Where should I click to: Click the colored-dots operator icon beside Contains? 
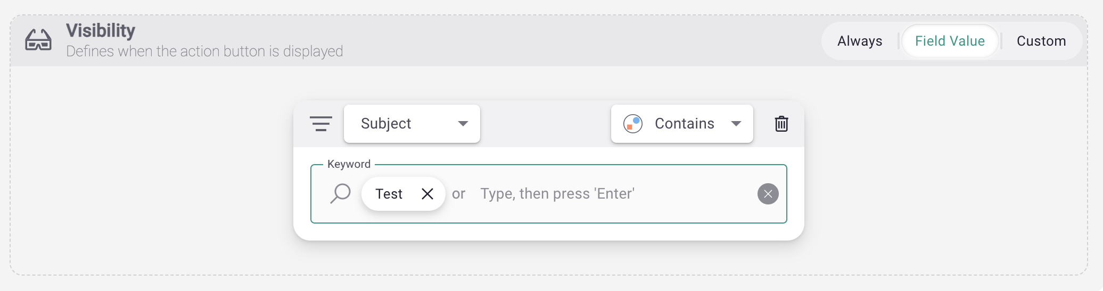point(633,124)
